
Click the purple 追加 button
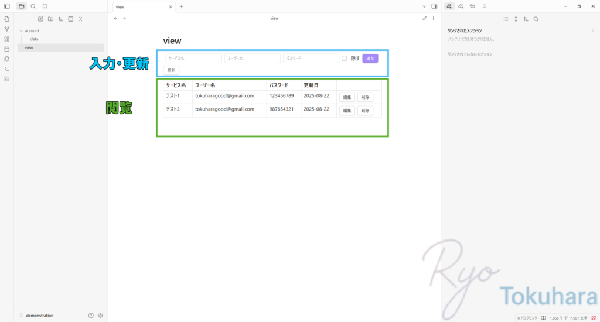pyautogui.click(x=370, y=59)
